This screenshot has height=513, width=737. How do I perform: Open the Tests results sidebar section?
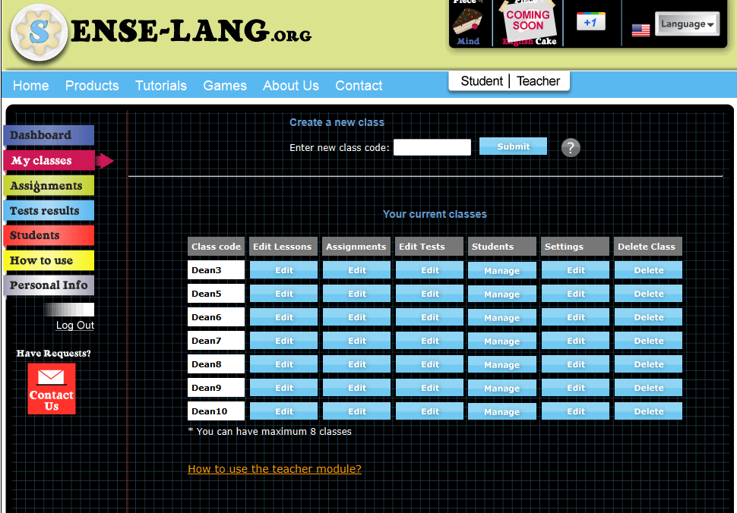[43, 210]
